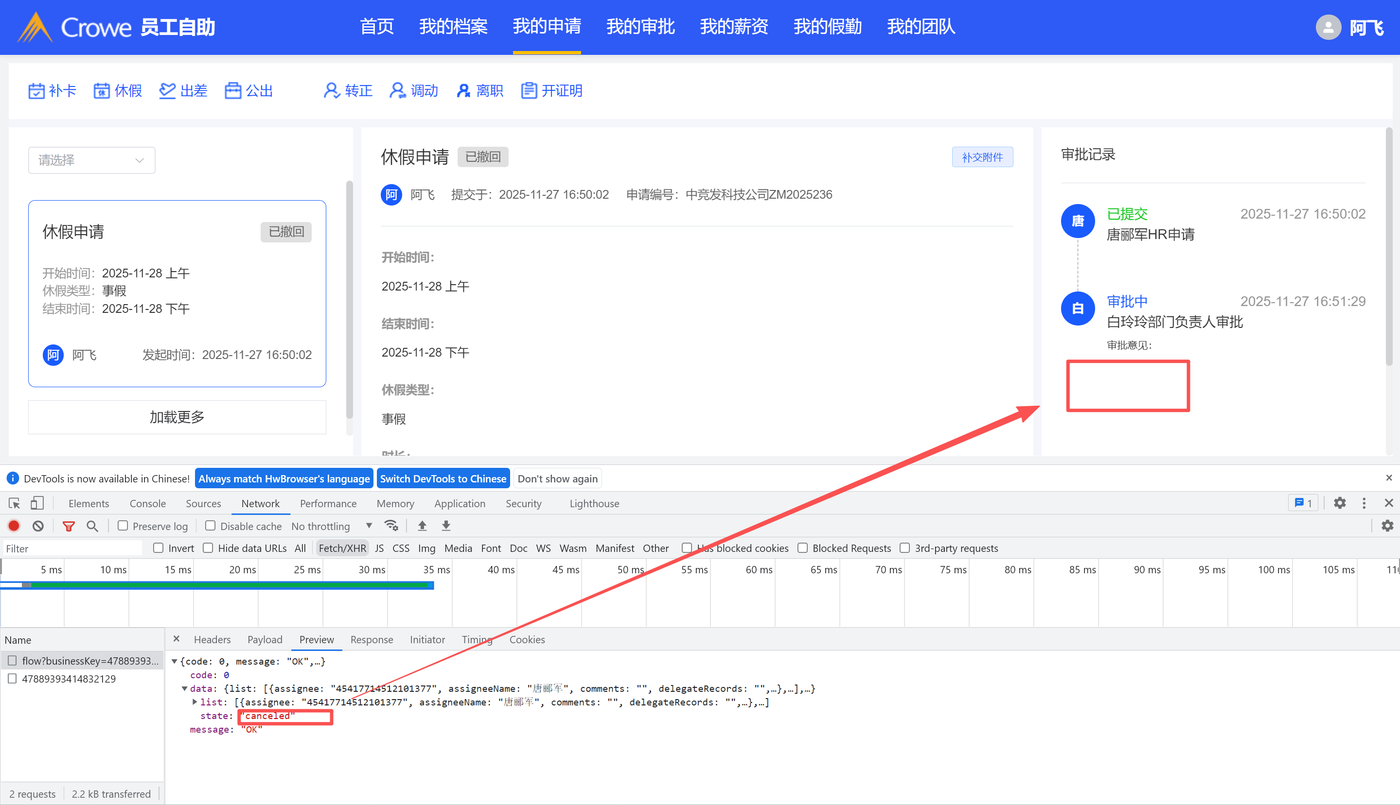
Task: Click the 加载更多 button
Action: click(177, 417)
